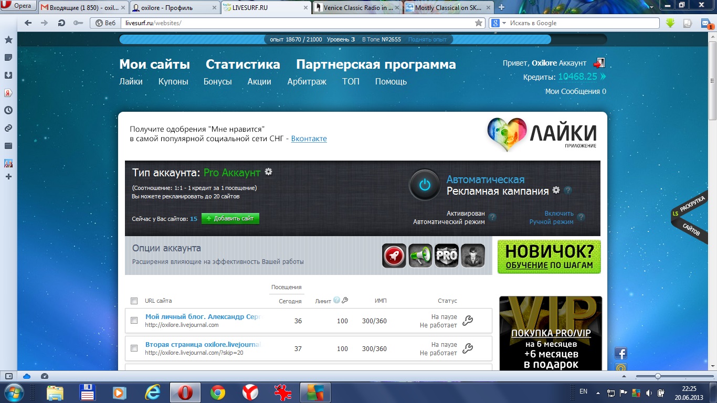This screenshot has height=403, width=717.
Task: Open help beside Ручной режим
Action: pyautogui.click(x=581, y=217)
